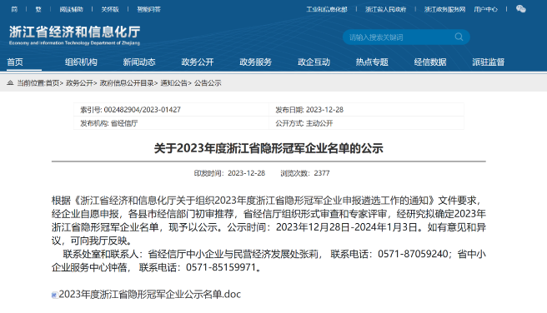Select the 首页 navigation tab
The width and height of the screenshot is (547, 313).
(15, 62)
